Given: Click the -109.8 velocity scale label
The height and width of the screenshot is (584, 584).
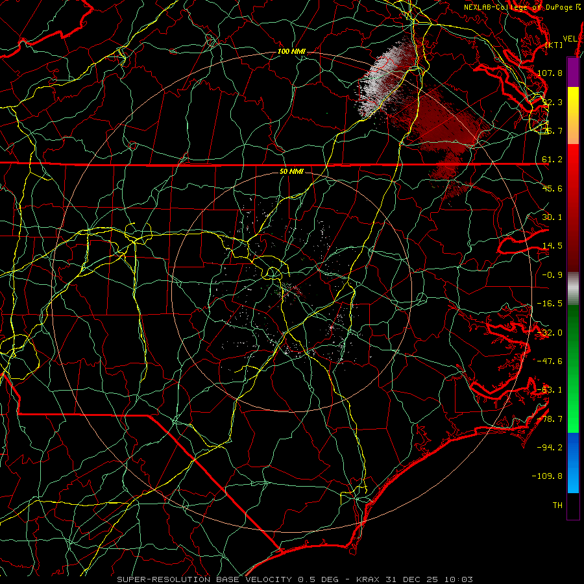Looking at the screenshot, I should coord(547,476).
